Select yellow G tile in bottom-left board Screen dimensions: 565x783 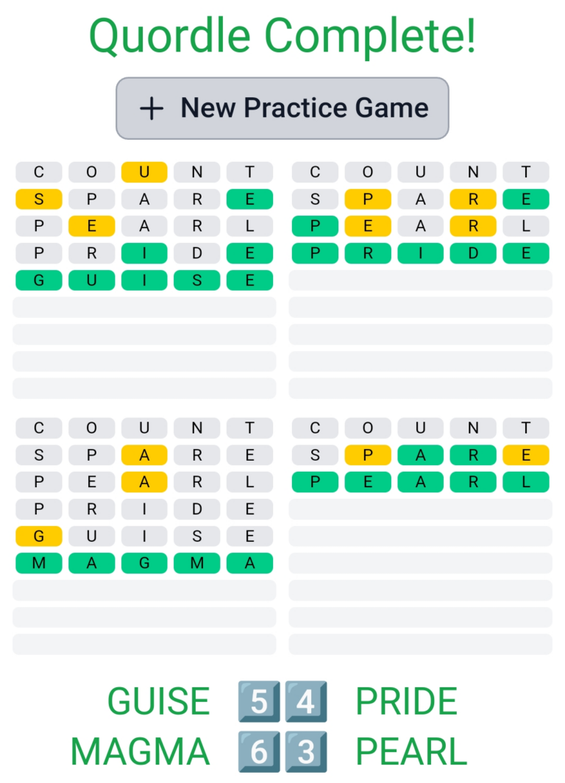pyautogui.click(x=38, y=536)
